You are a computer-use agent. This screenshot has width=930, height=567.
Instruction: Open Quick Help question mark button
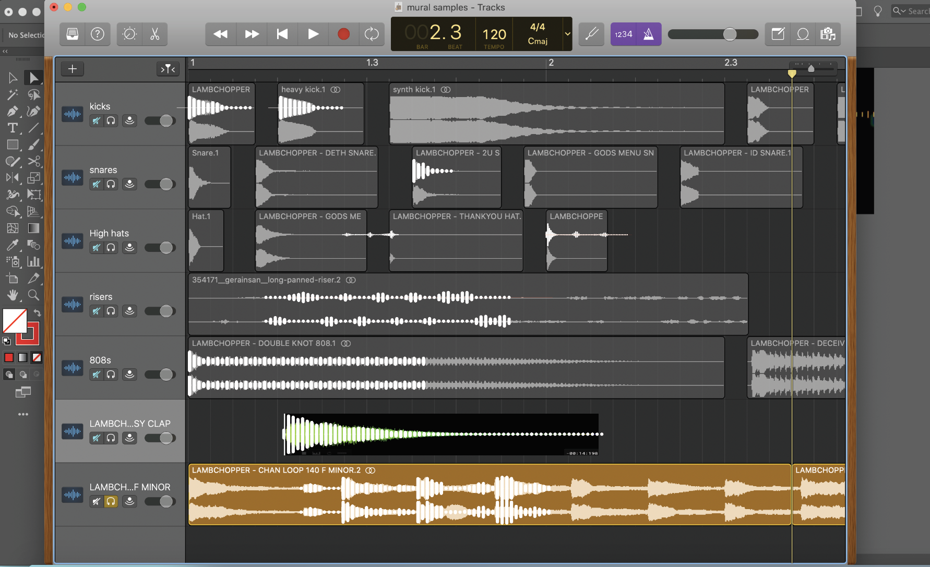click(98, 34)
